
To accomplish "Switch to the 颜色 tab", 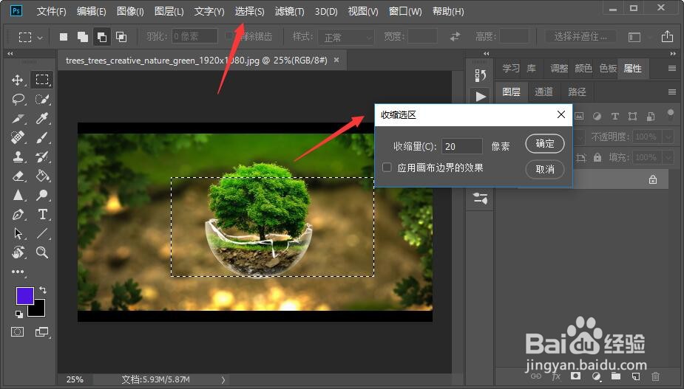I will 583,69.
